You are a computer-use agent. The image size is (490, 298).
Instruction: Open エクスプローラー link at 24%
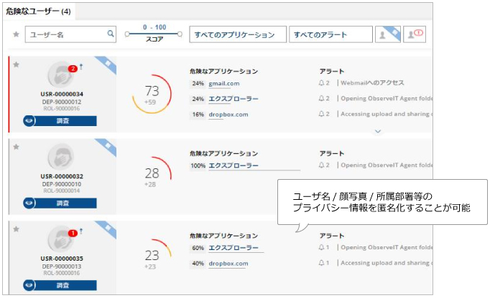click(x=234, y=99)
